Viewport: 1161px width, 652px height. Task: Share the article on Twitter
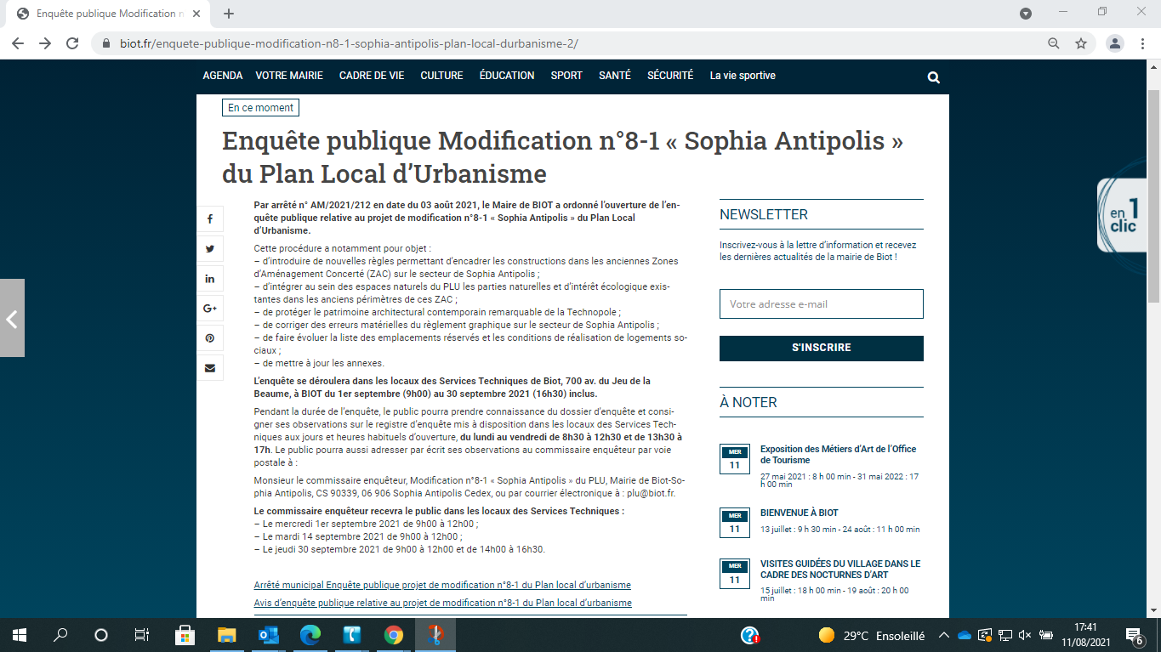pyautogui.click(x=210, y=249)
